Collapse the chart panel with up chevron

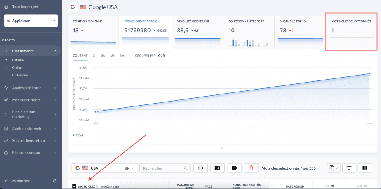tap(222, 149)
